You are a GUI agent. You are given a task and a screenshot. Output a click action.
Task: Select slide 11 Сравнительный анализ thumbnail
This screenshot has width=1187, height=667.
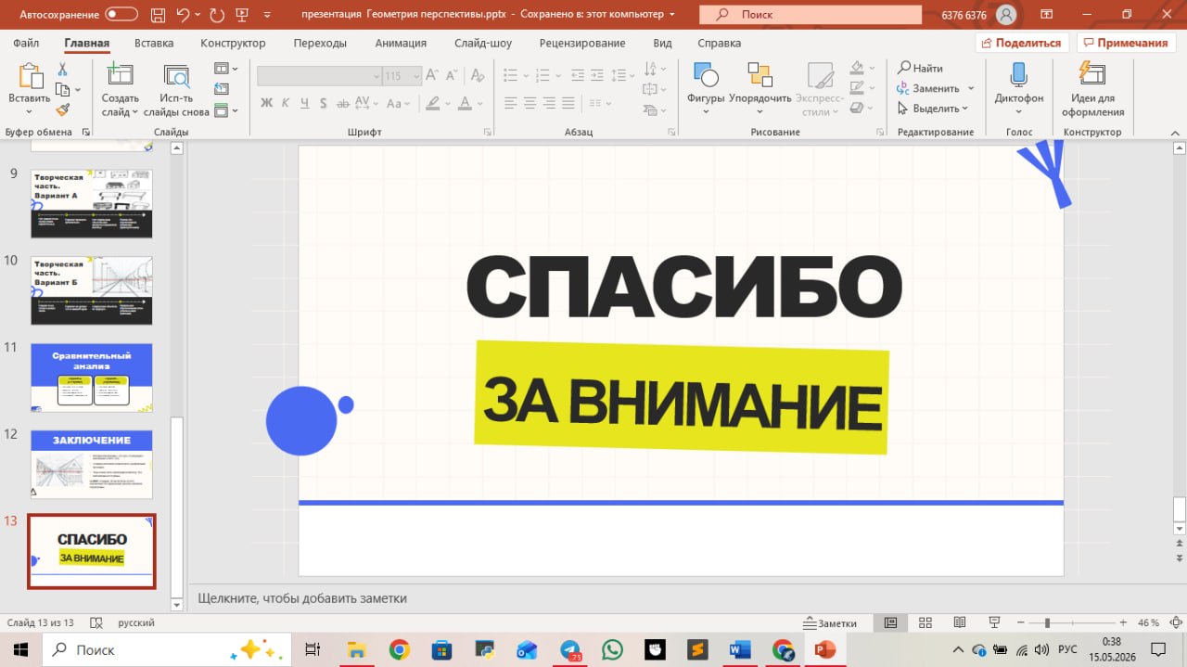pyautogui.click(x=91, y=378)
